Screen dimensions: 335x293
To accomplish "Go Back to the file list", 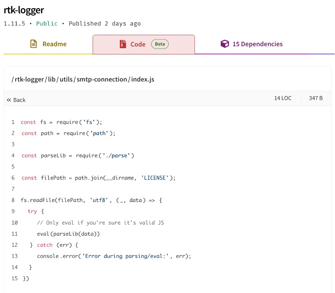I will coord(19,100).
